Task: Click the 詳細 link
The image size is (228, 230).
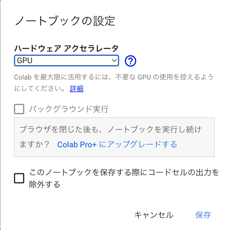Action: (76, 89)
